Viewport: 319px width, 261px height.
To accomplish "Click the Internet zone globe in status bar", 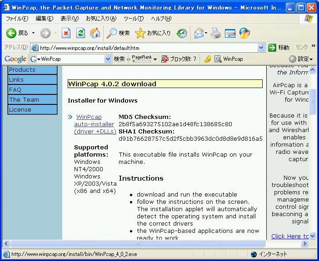I will (254, 254).
